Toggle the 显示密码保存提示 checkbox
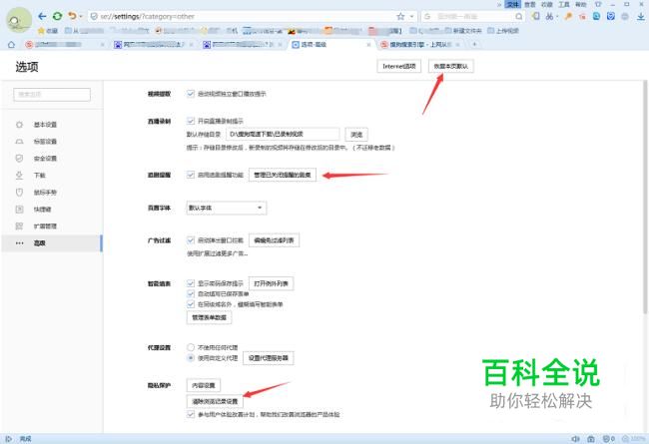649x444 pixels. click(x=191, y=283)
